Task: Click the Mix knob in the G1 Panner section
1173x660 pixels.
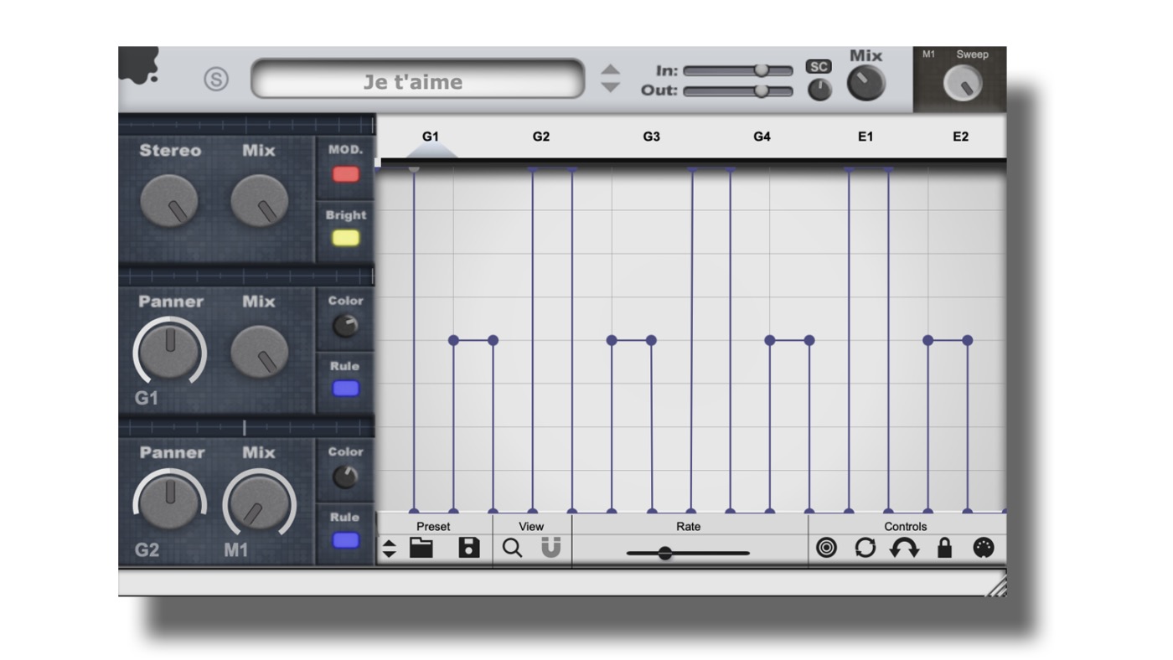Action: [259, 353]
